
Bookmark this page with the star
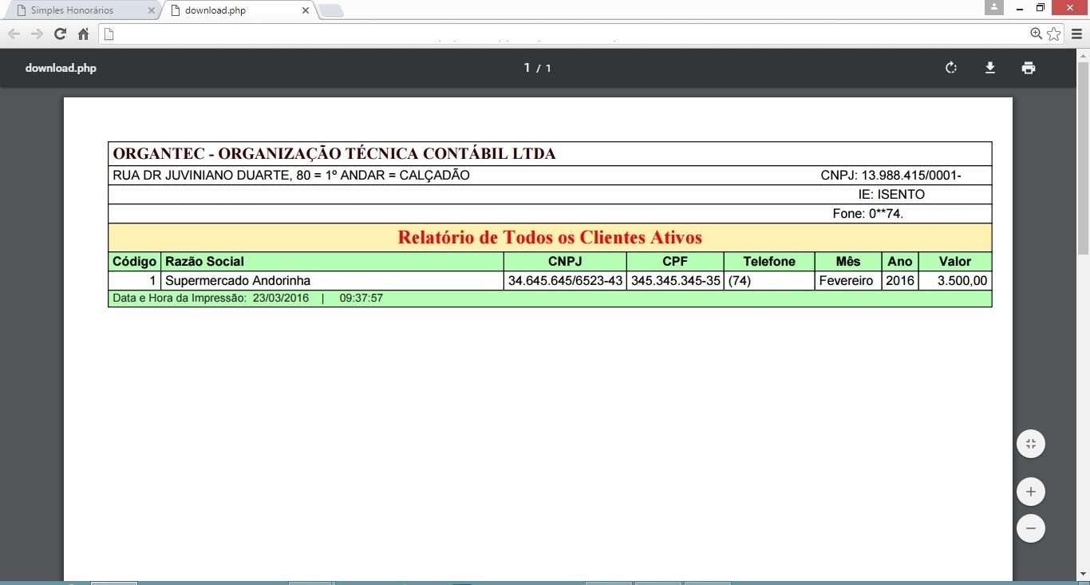1053,34
